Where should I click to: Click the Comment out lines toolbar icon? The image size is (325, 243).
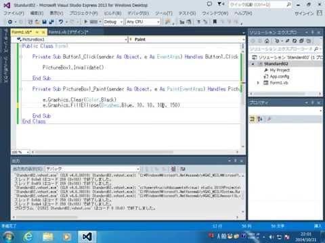click(x=199, y=22)
